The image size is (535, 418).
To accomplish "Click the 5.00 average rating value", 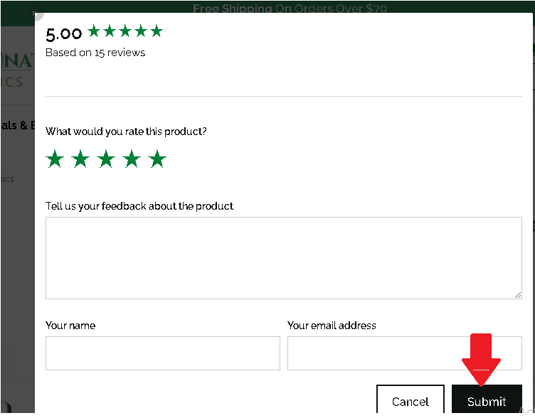I will click(64, 34).
